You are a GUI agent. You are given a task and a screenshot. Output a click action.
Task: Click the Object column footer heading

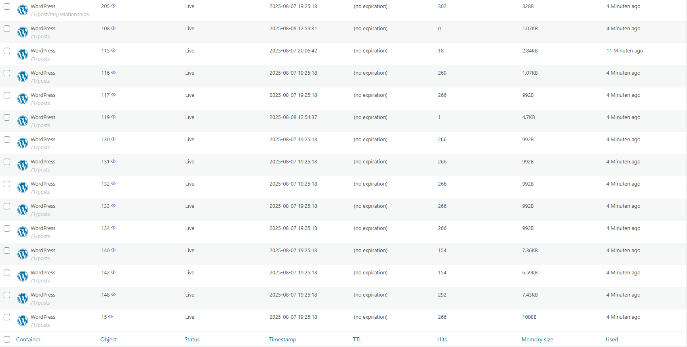coord(108,339)
